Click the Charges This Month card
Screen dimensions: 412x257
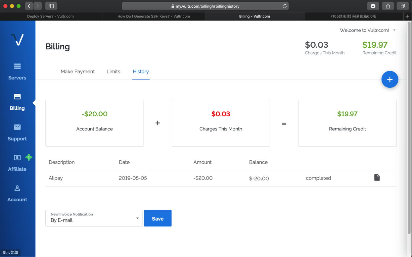point(221,123)
